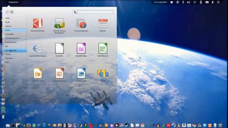
Task: Open the plain LibreOffice start center icon
Action: 59,50
